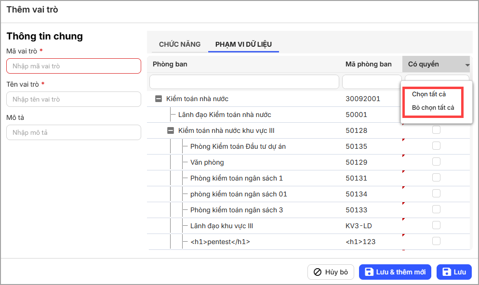Click the save icon on Lưu button

click(446, 272)
